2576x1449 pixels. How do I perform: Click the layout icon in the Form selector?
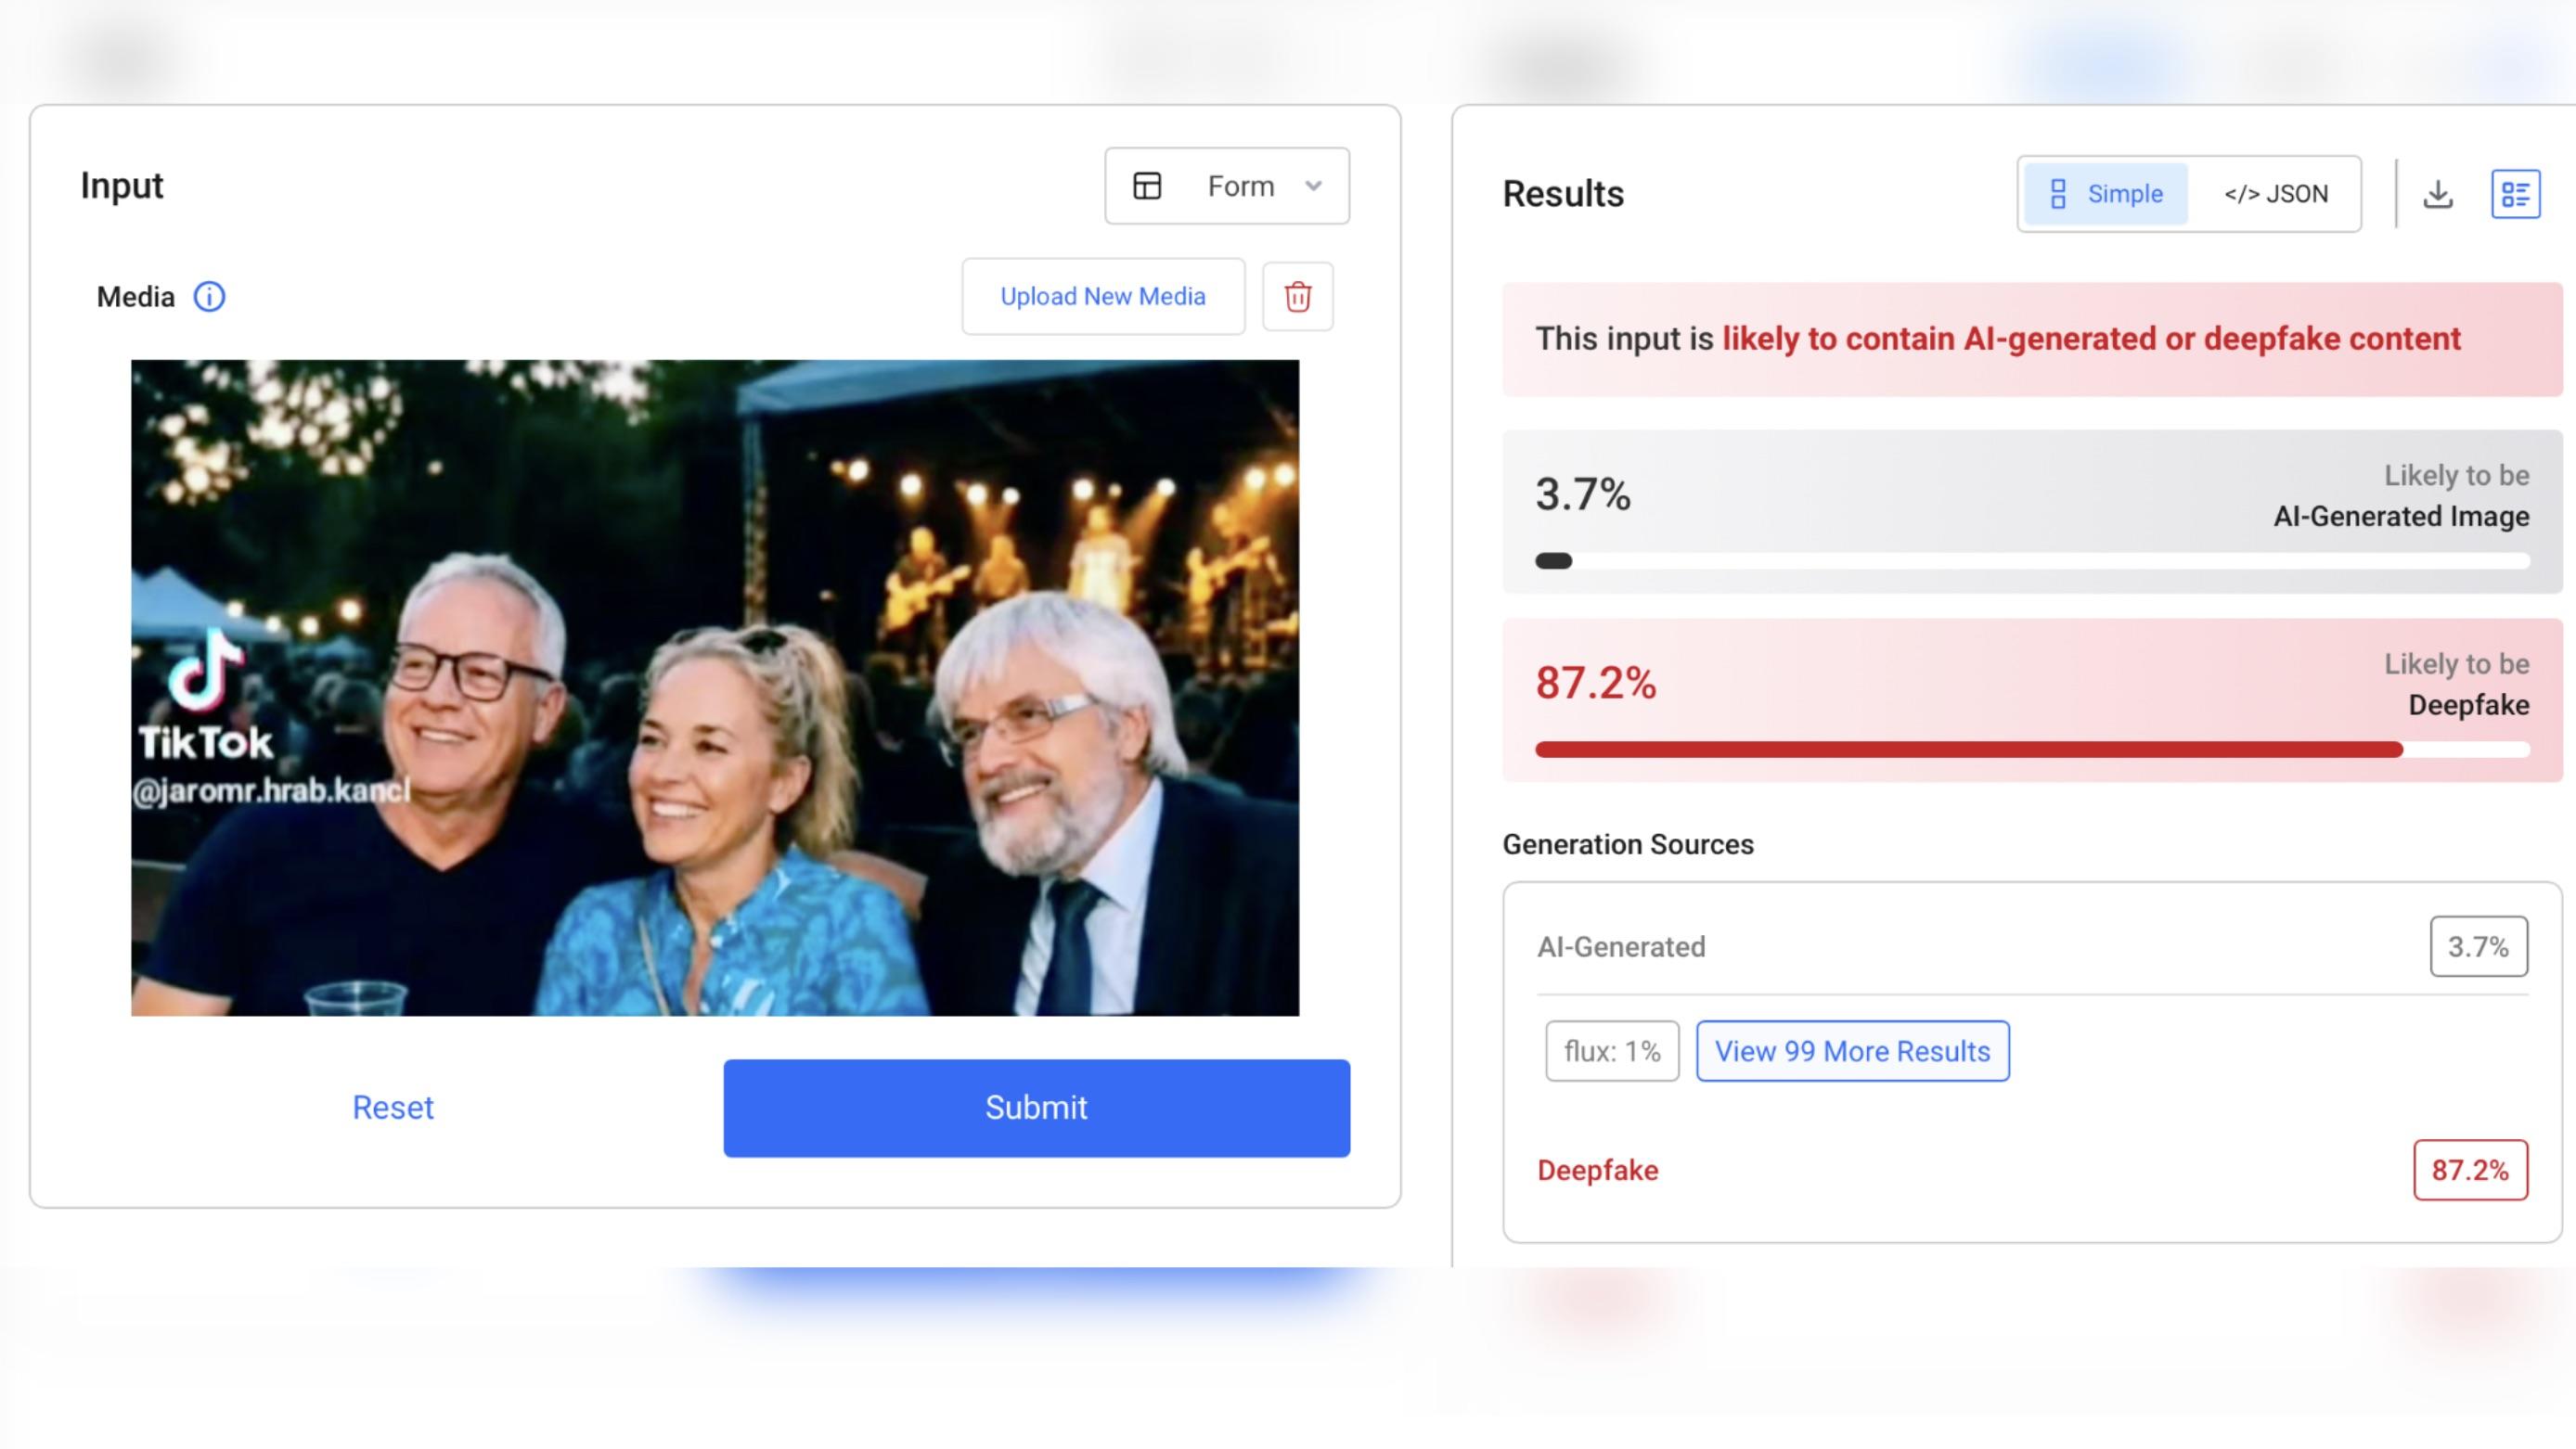click(x=1147, y=186)
